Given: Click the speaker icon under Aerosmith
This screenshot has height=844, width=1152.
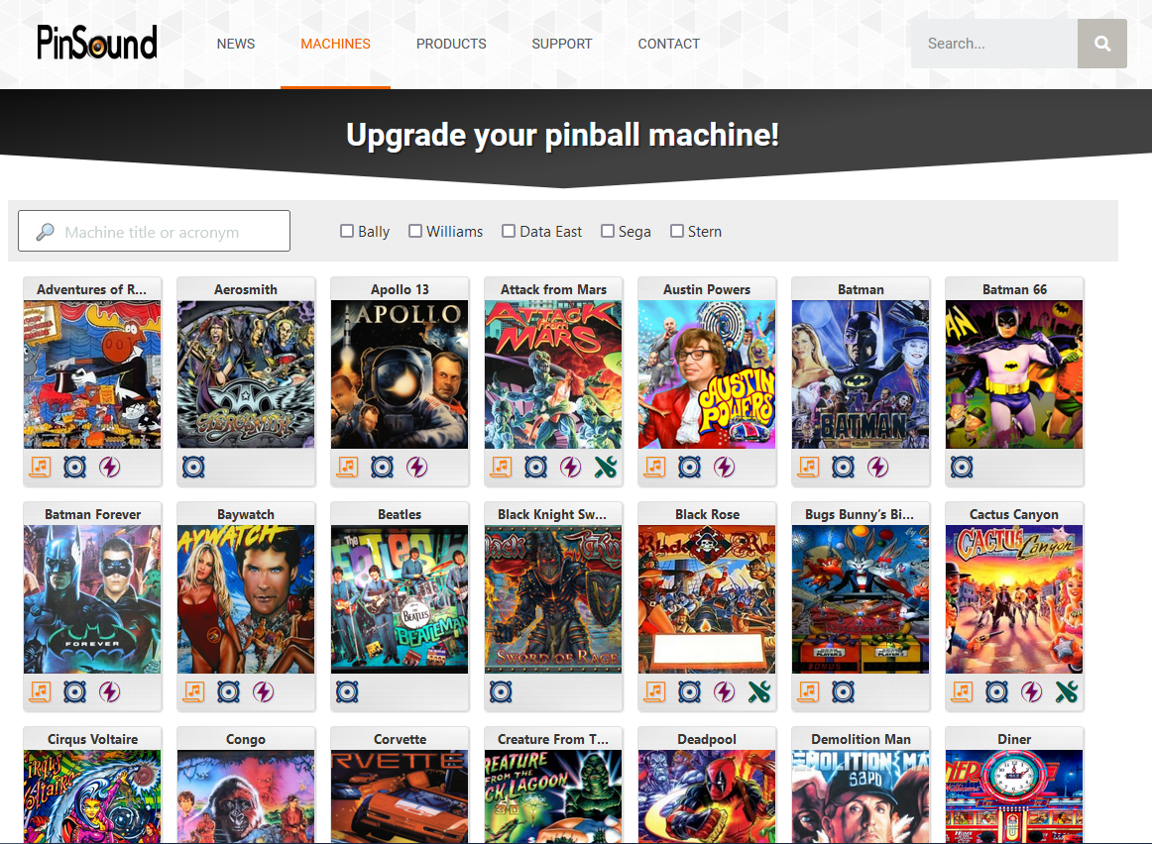Looking at the screenshot, I should 193,467.
